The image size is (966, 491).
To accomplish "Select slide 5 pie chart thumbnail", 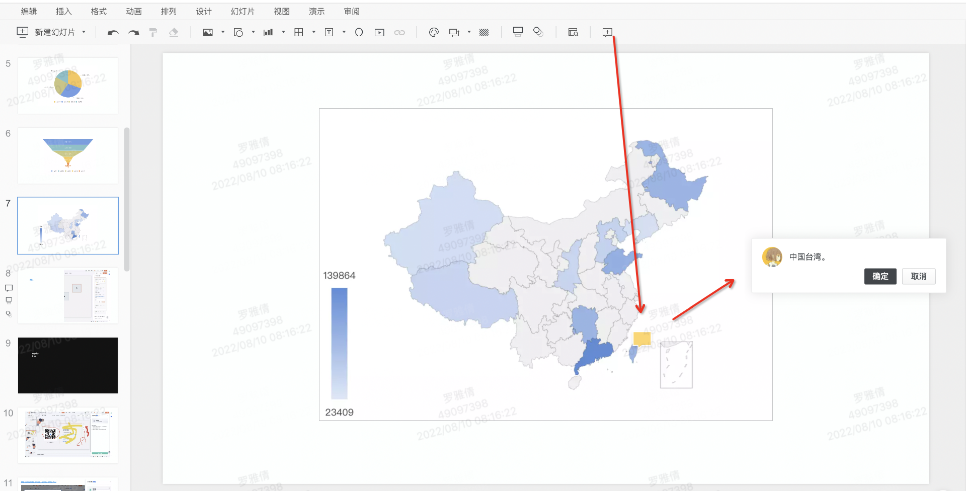I will [68, 86].
